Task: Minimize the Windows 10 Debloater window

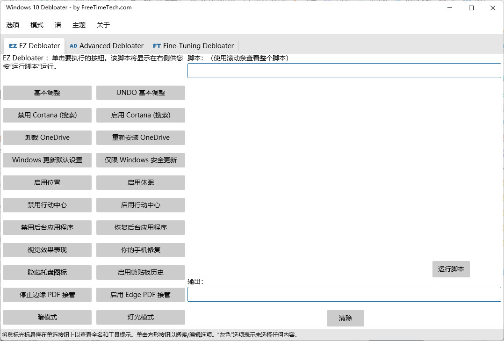Action: (x=450, y=8)
